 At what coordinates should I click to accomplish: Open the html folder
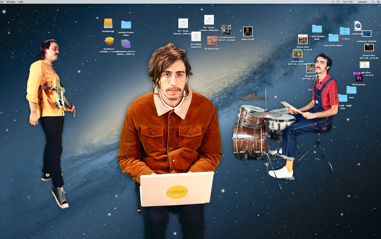351,90
